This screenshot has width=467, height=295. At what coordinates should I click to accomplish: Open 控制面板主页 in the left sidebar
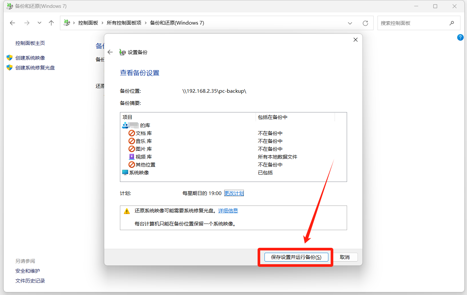[30, 43]
